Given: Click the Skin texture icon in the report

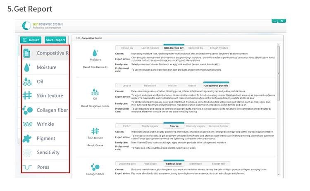Looking at the screenshot, I should tap(95, 131).
